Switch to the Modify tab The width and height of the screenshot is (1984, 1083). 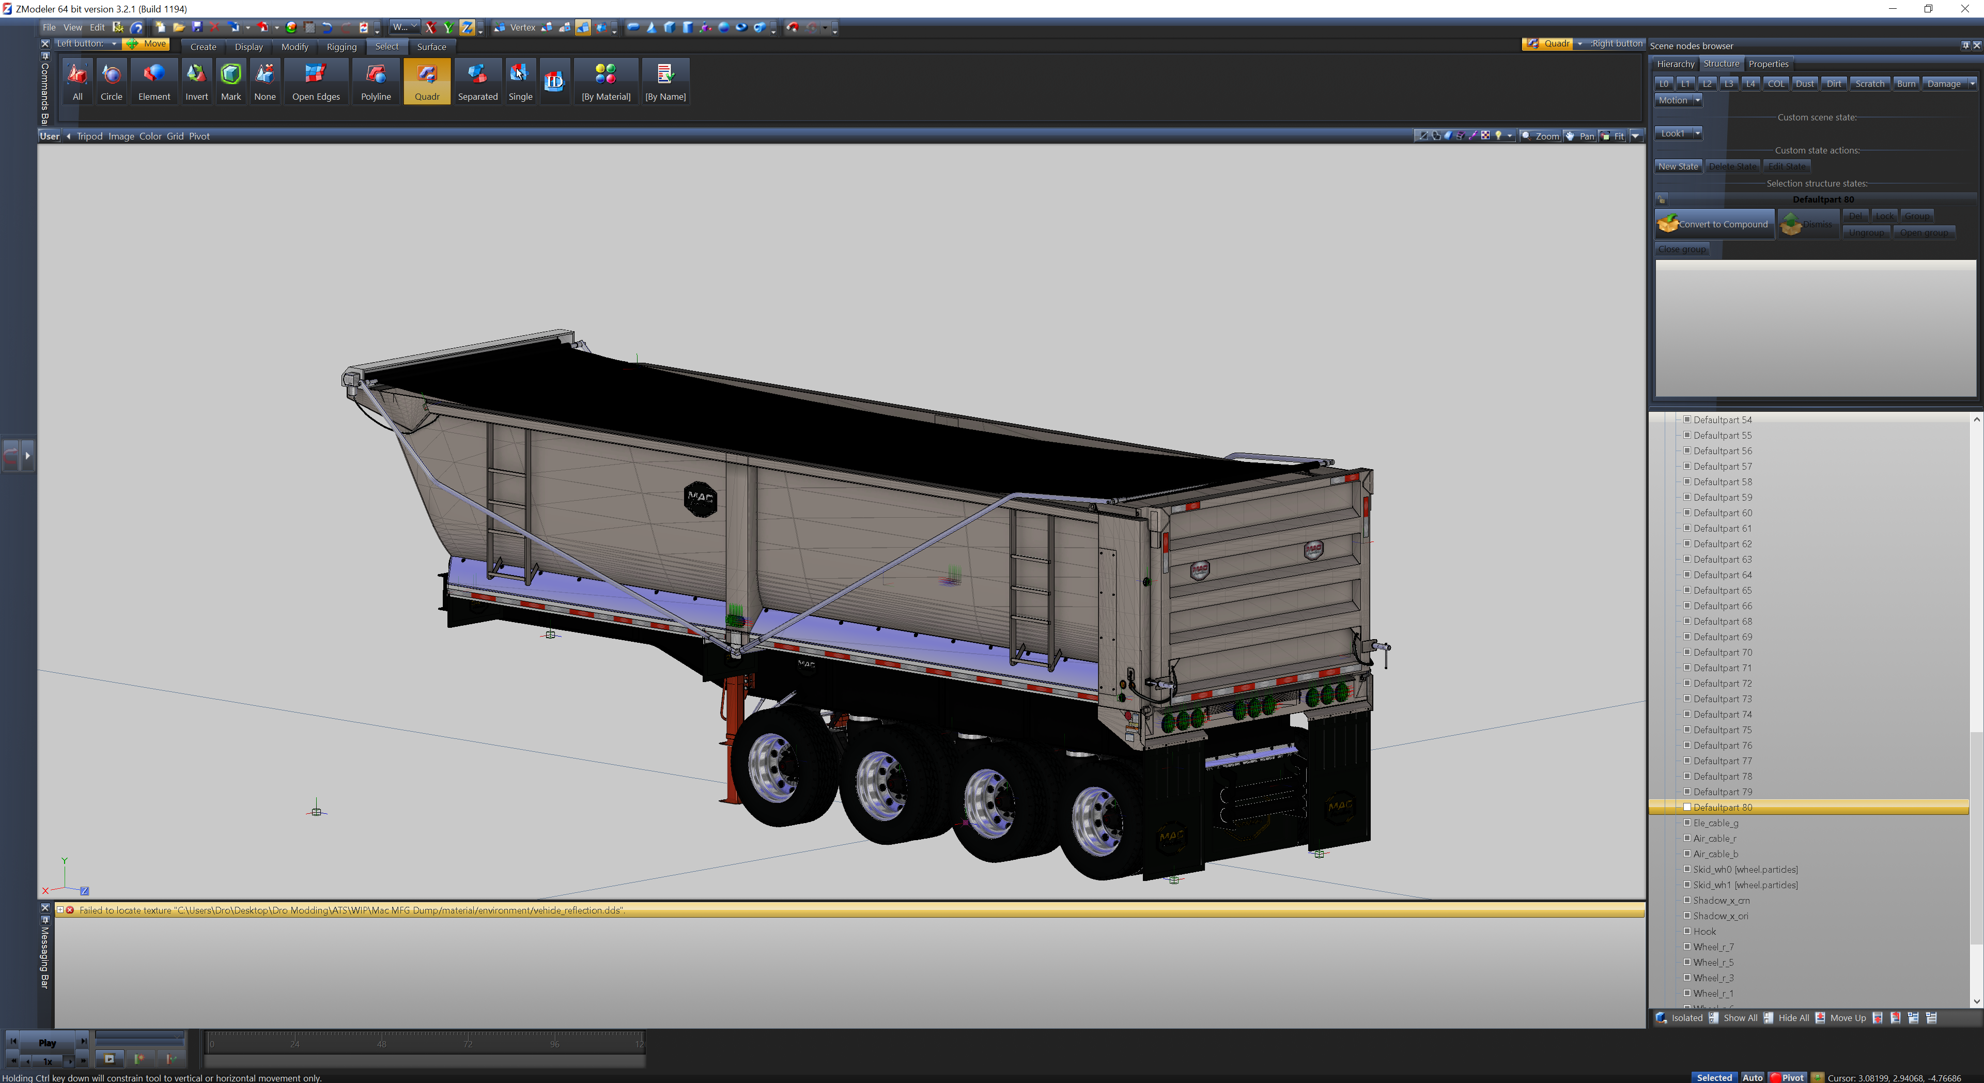pyautogui.click(x=295, y=47)
